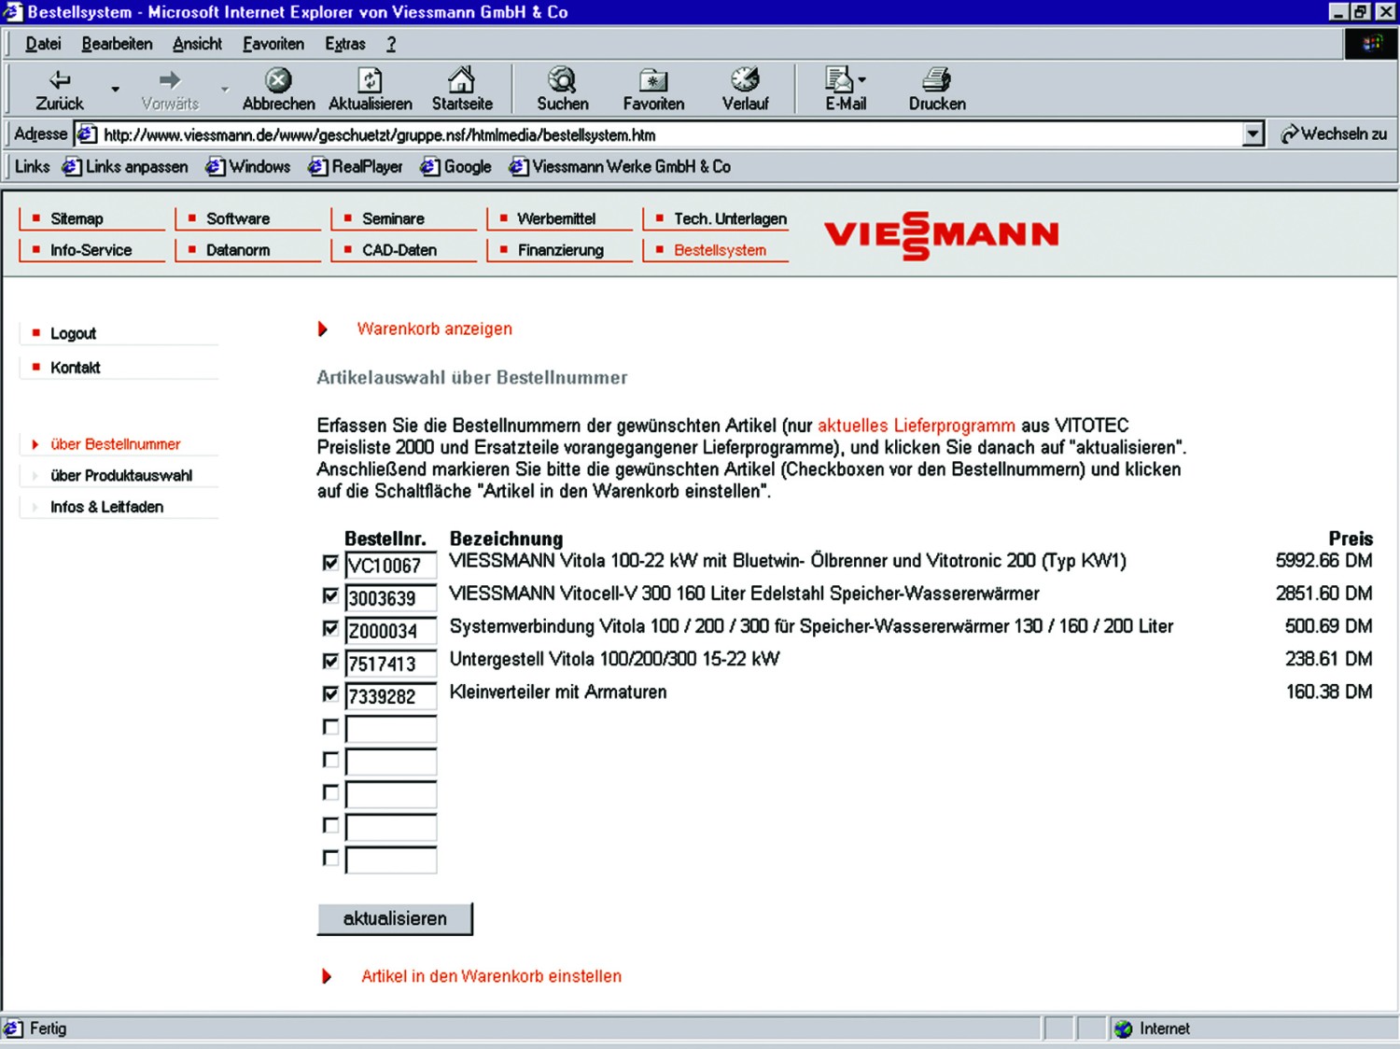The width and height of the screenshot is (1400, 1049).
Task: Click Artikel in den Warenkorb einstellen
Action: point(491,976)
